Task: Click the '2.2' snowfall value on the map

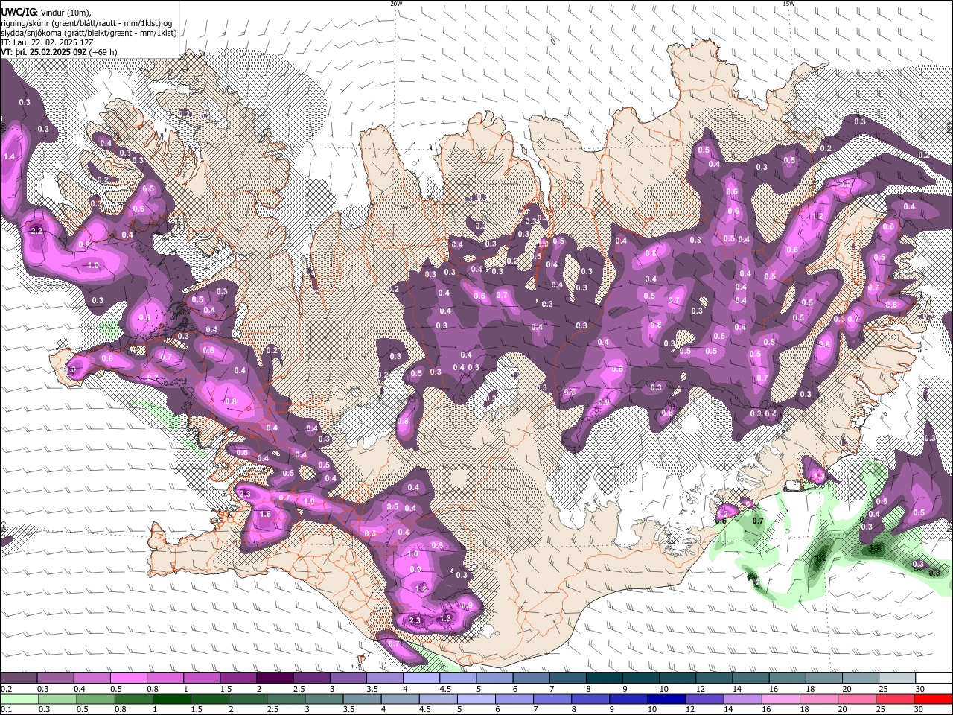Action: click(36, 230)
